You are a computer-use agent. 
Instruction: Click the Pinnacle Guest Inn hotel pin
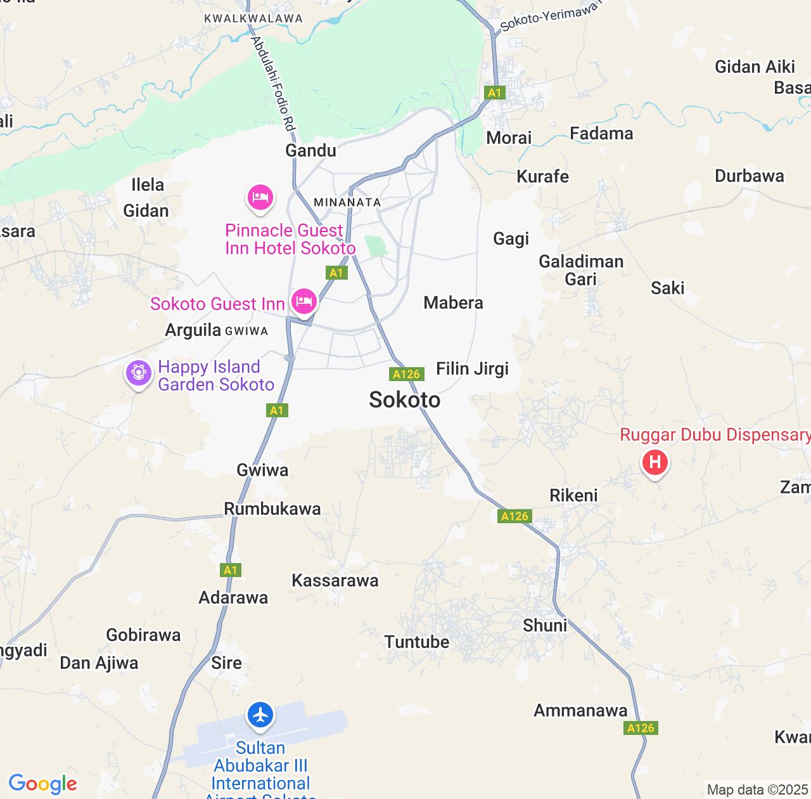(260, 198)
